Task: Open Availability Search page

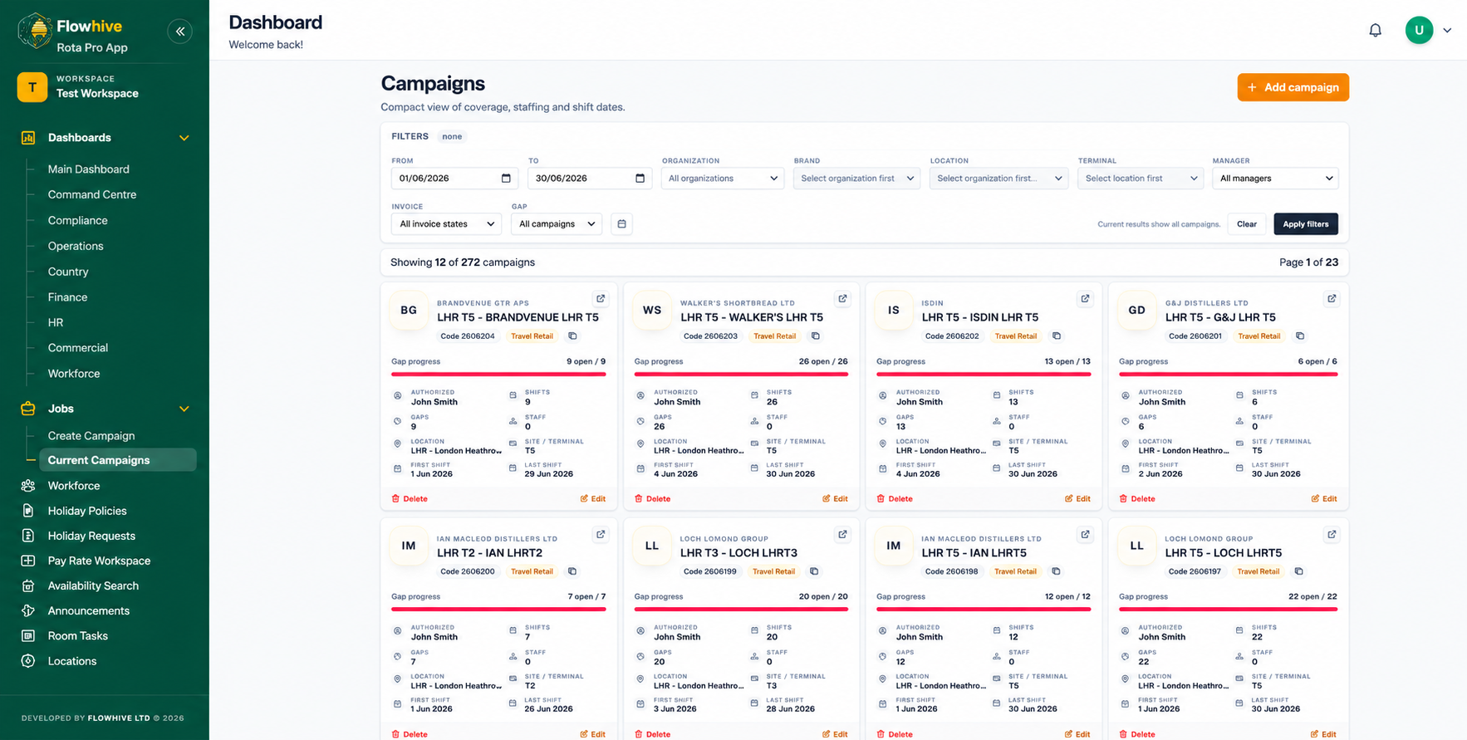Action: click(x=93, y=586)
